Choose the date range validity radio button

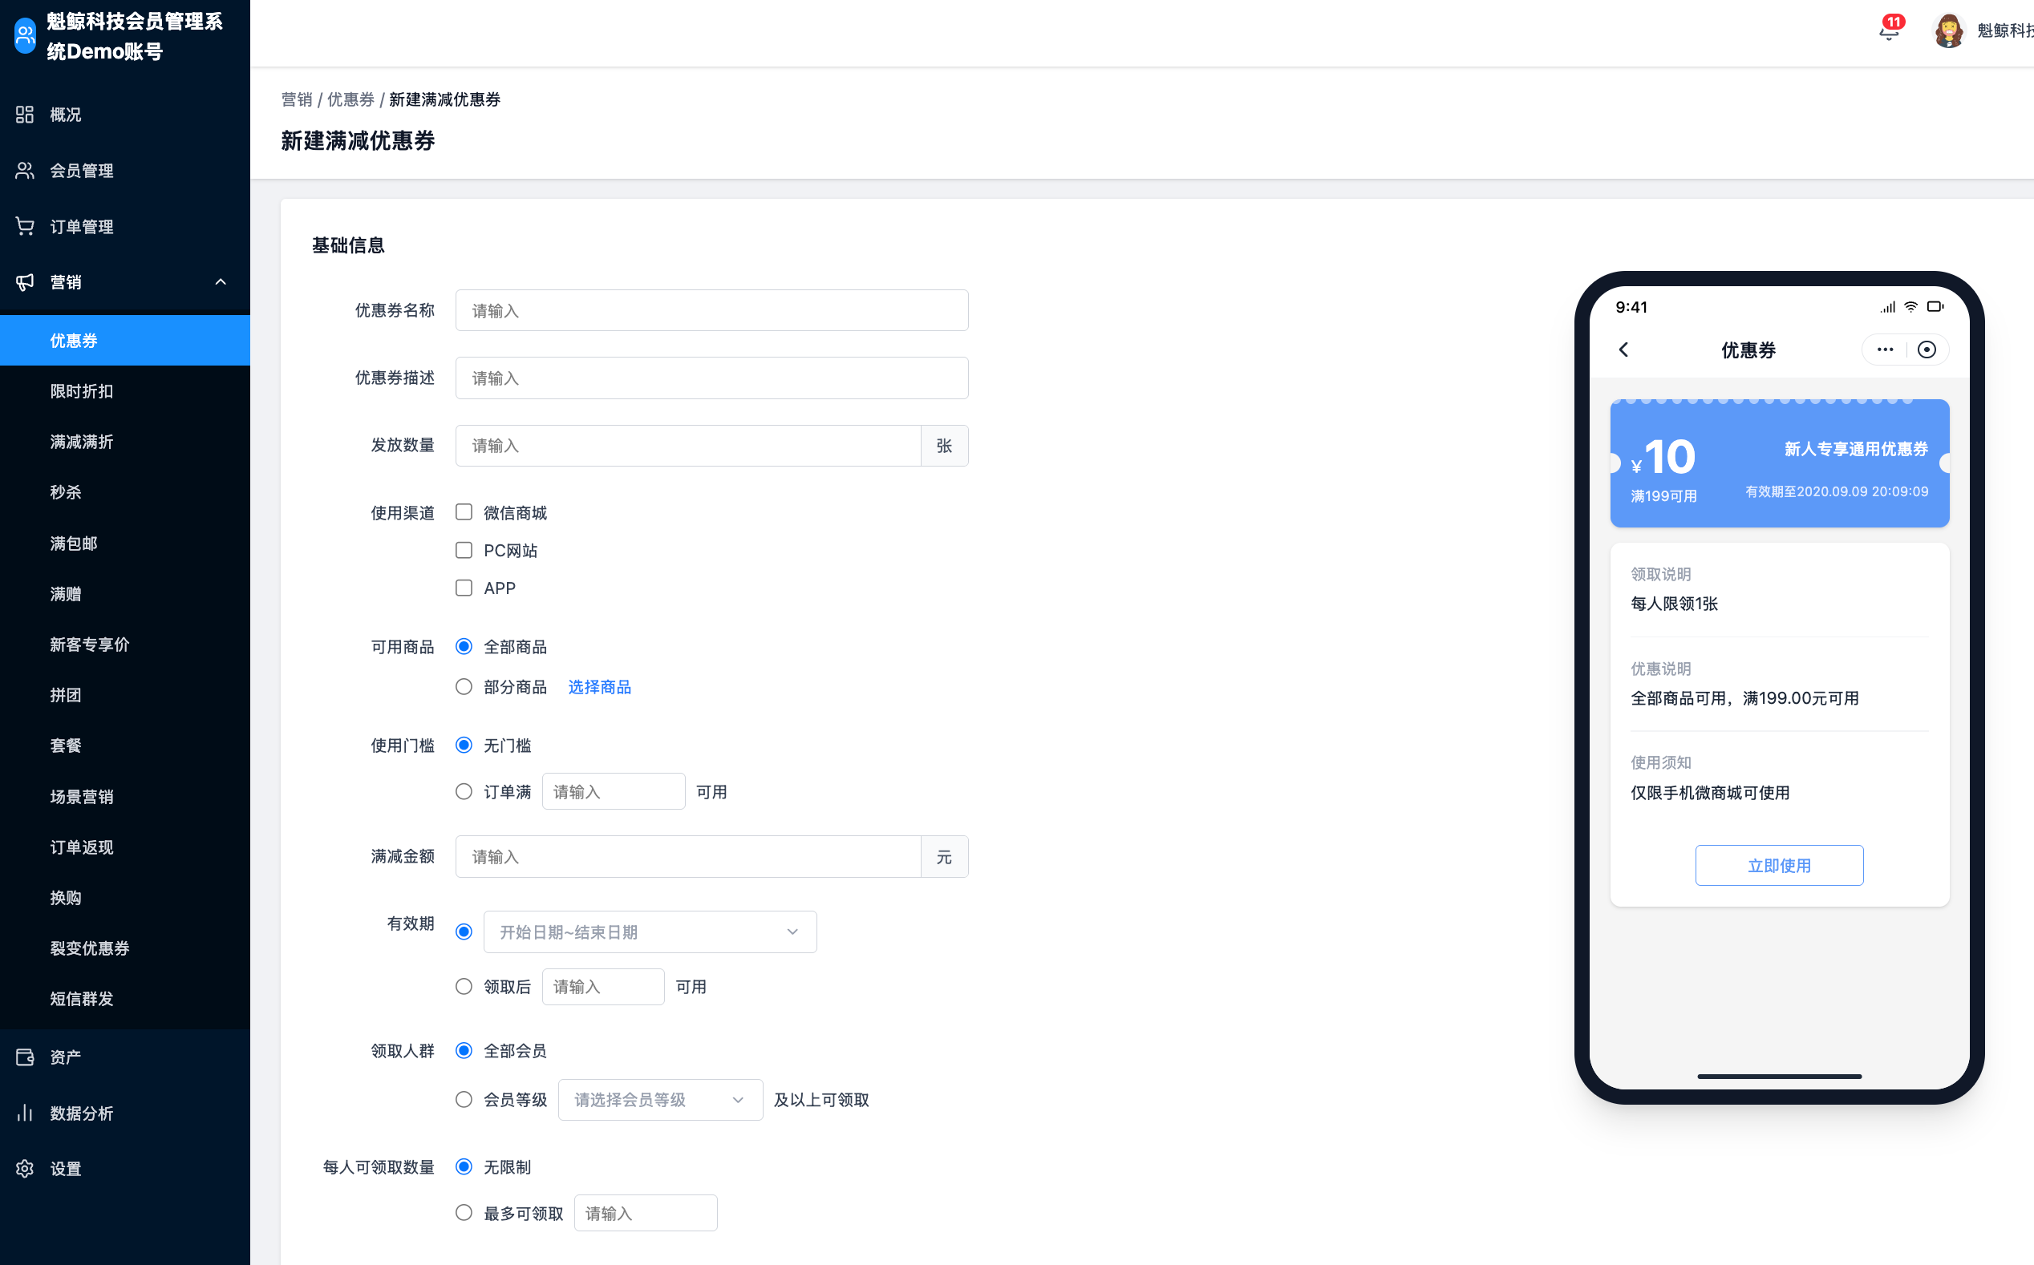click(x=464, y=932)
